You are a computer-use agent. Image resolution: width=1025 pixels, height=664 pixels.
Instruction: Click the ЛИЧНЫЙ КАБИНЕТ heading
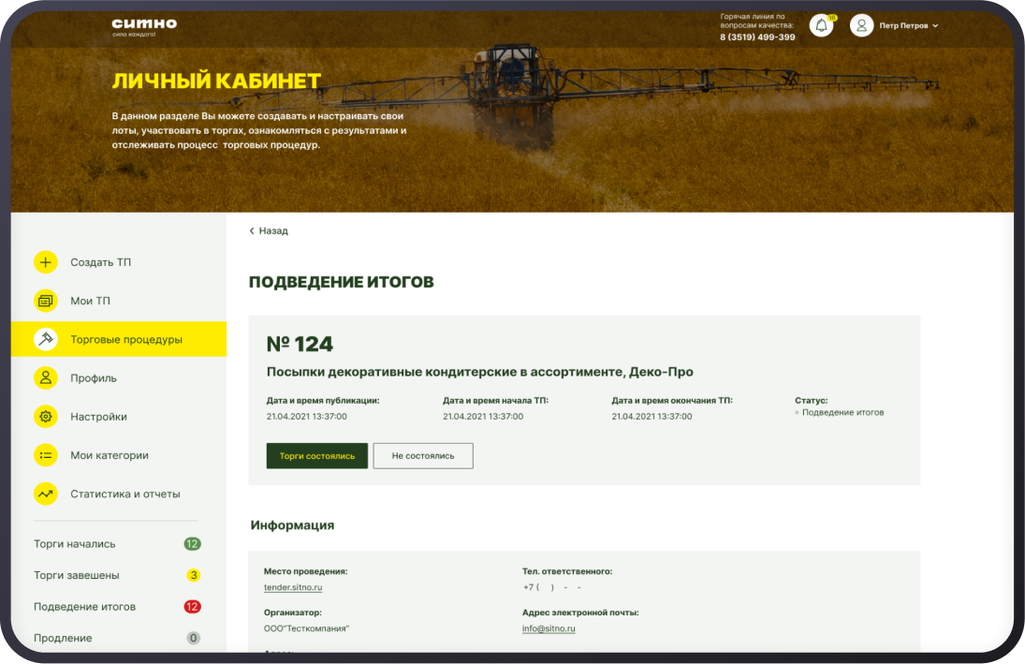coord(216,81)
